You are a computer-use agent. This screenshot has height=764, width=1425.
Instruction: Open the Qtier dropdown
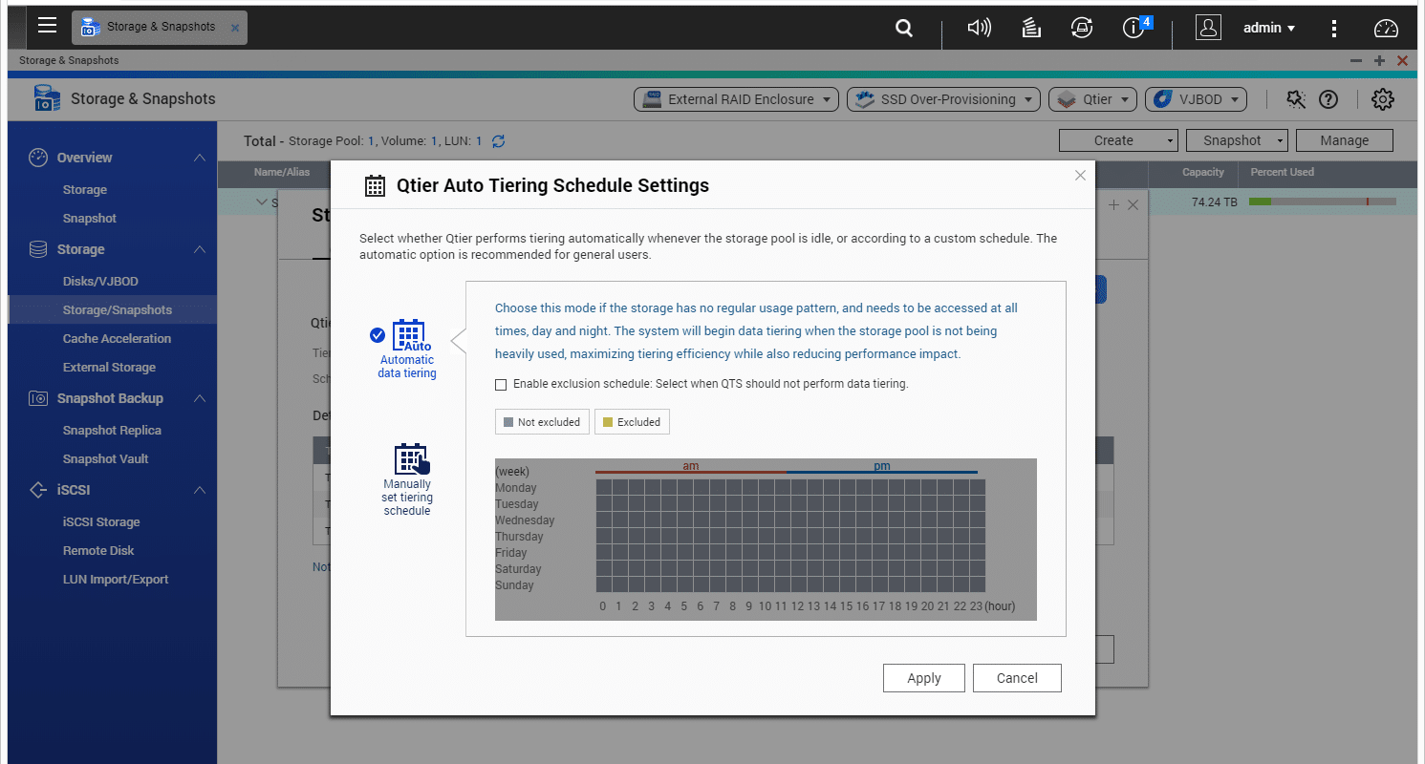tap(1092, 99)
